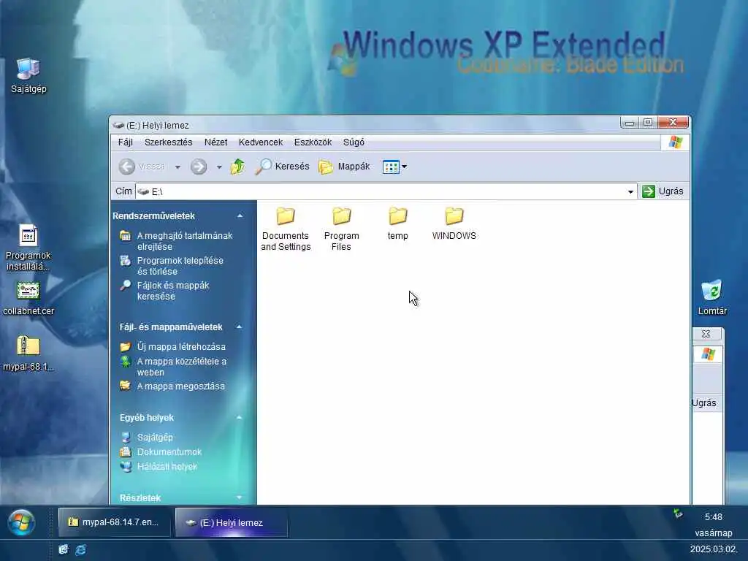Open the Szerkesztés menu
The width and height of the screenshot is (748, 561).
169,142
